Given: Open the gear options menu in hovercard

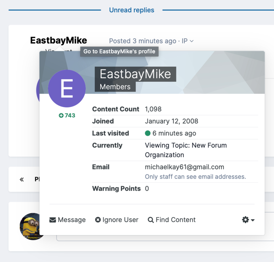Looking at the screenshot, I should (x=248, y=220).
